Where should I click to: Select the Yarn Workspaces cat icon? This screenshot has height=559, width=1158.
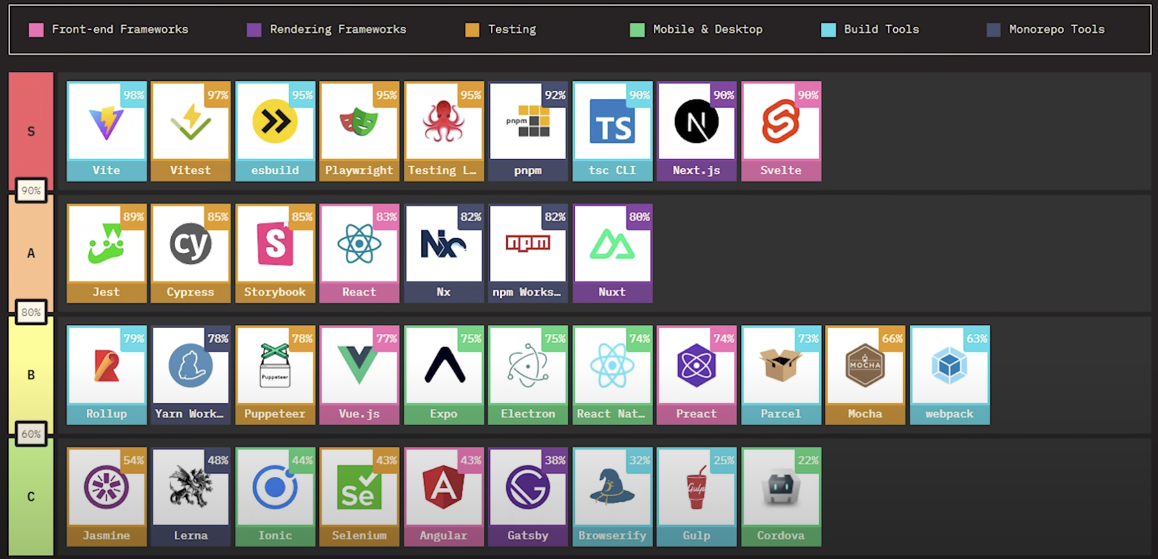pyautogui.click(x=191, y=366)
